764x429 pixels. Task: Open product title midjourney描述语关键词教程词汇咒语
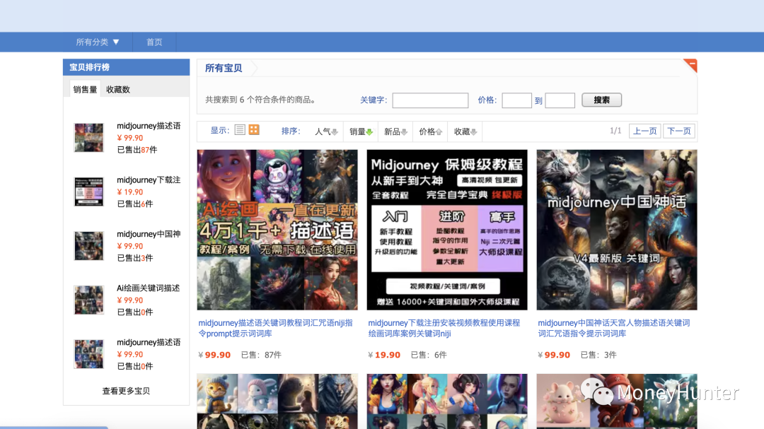(275, 328)
